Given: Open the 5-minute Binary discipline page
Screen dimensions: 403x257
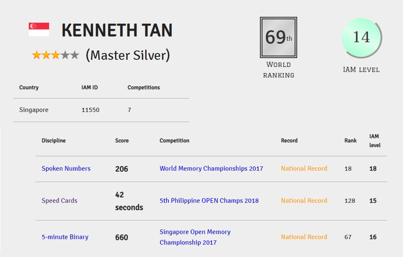Looking at the screenshot, I should [65, 237].
